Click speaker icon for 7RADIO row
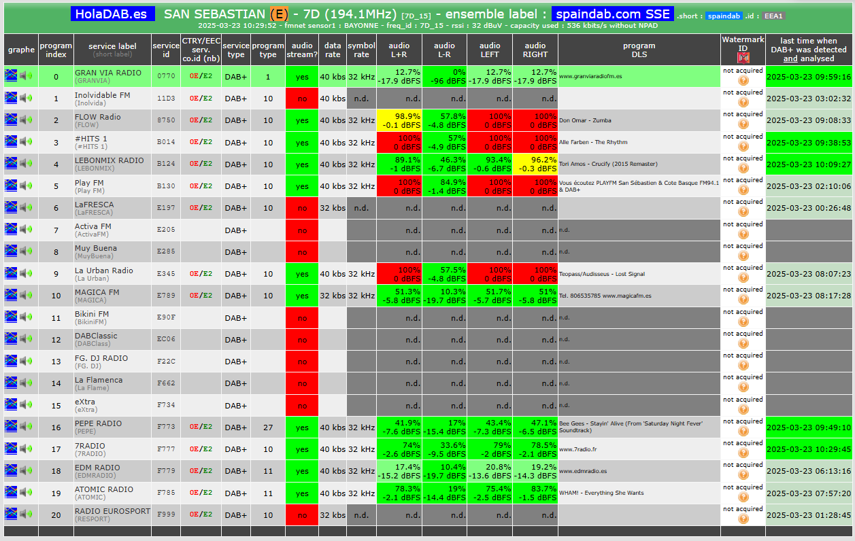Image resolution: width=855 pixels, height=541 pixels. (x=26, y=449)
